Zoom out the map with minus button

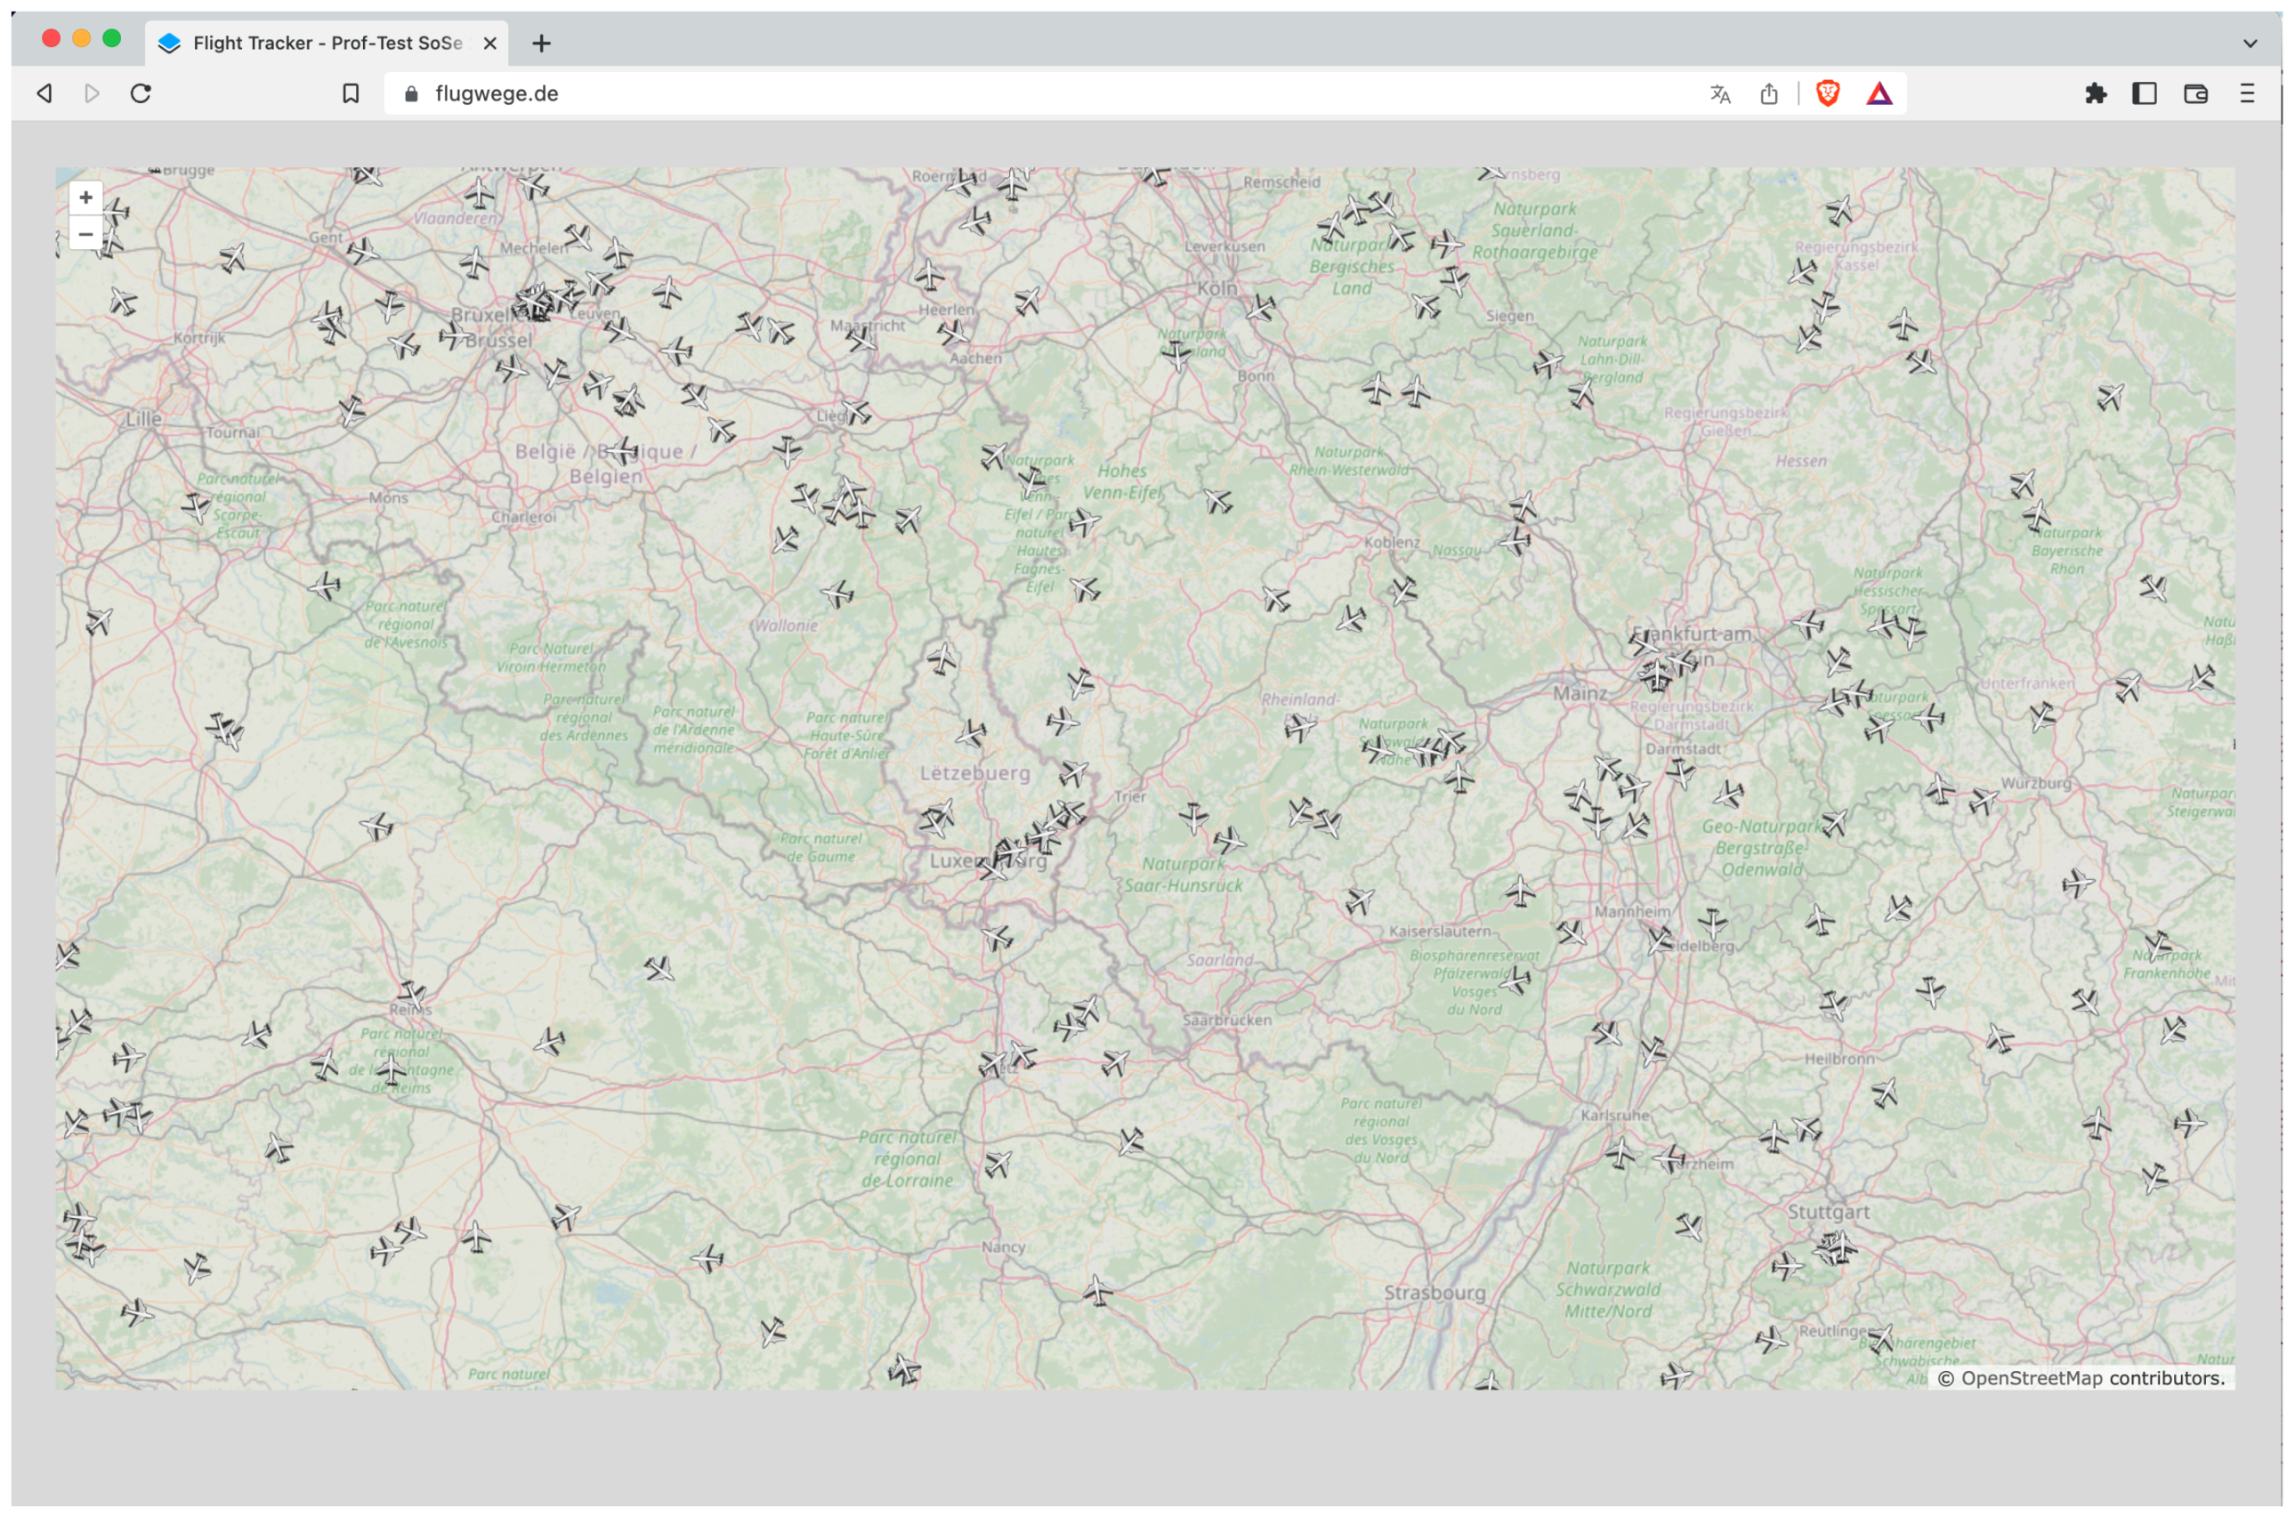[85, 234]
